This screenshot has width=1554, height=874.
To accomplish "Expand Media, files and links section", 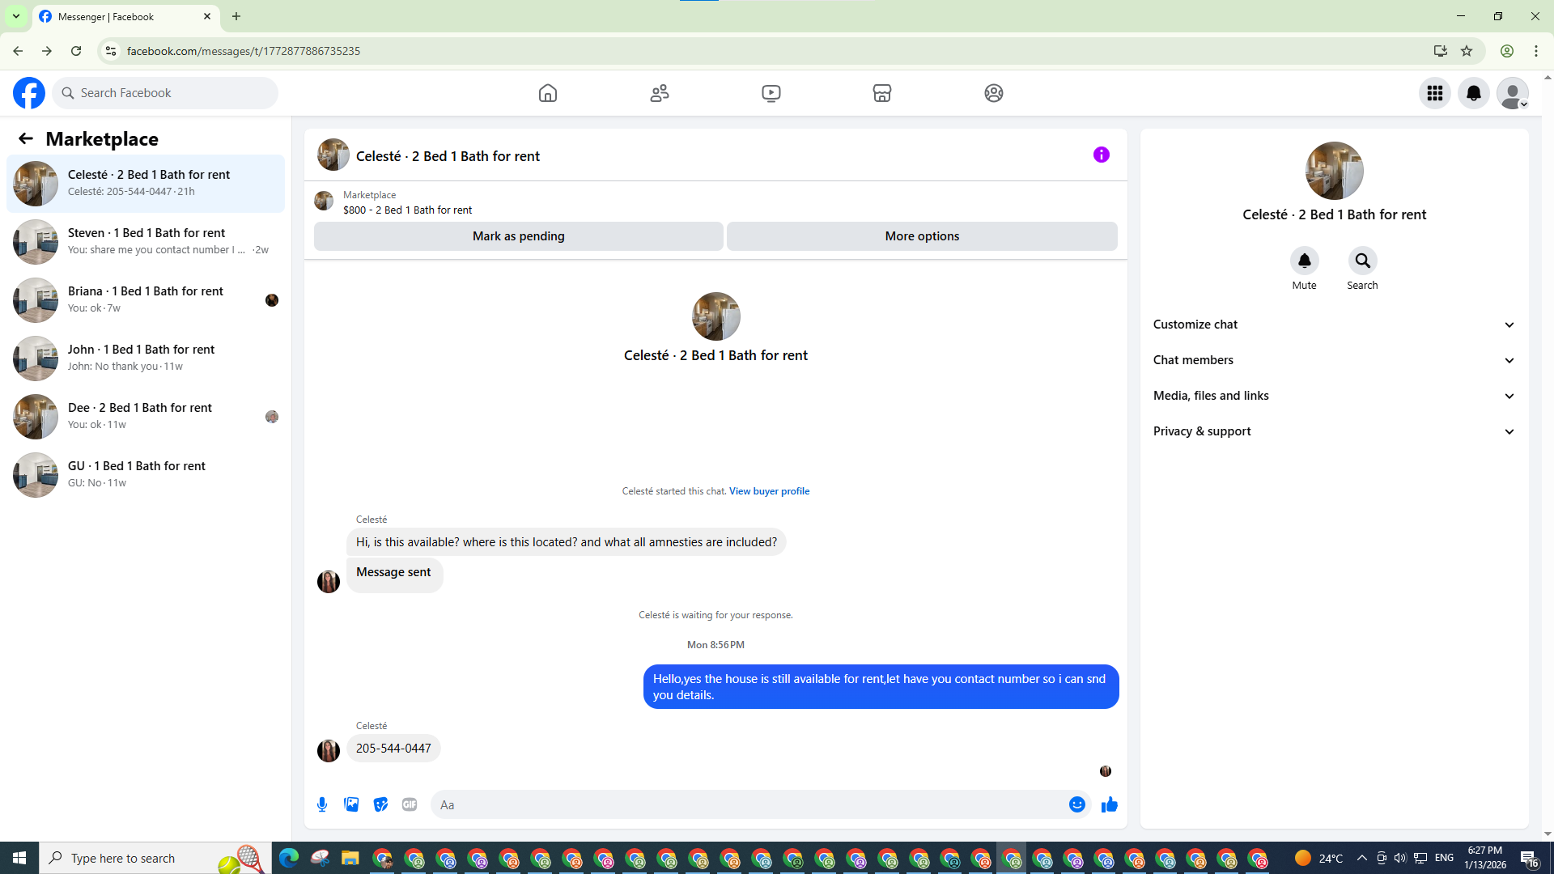I will 1334,396.
